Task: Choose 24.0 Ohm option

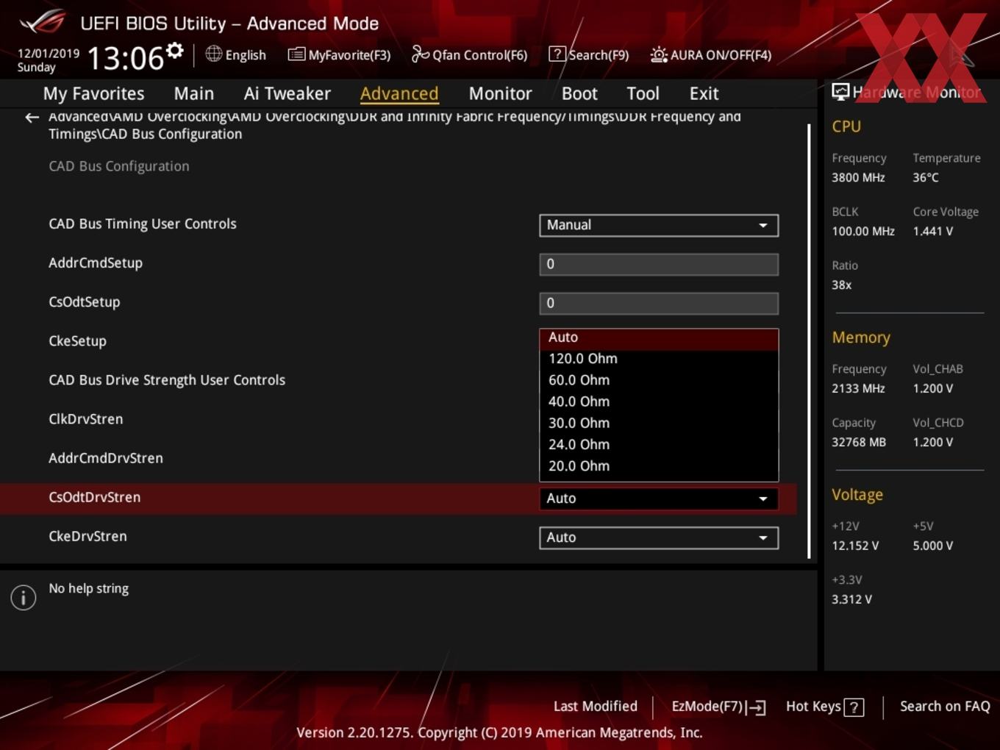Action: 659,444
